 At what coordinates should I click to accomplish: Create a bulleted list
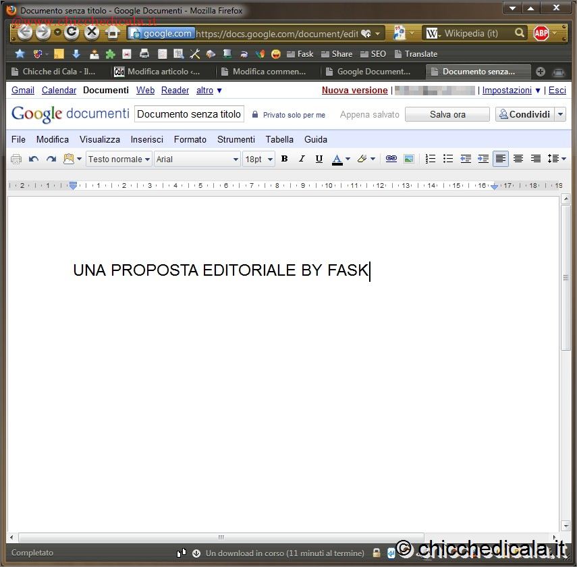pyautogui.click(x=448, y=159)
